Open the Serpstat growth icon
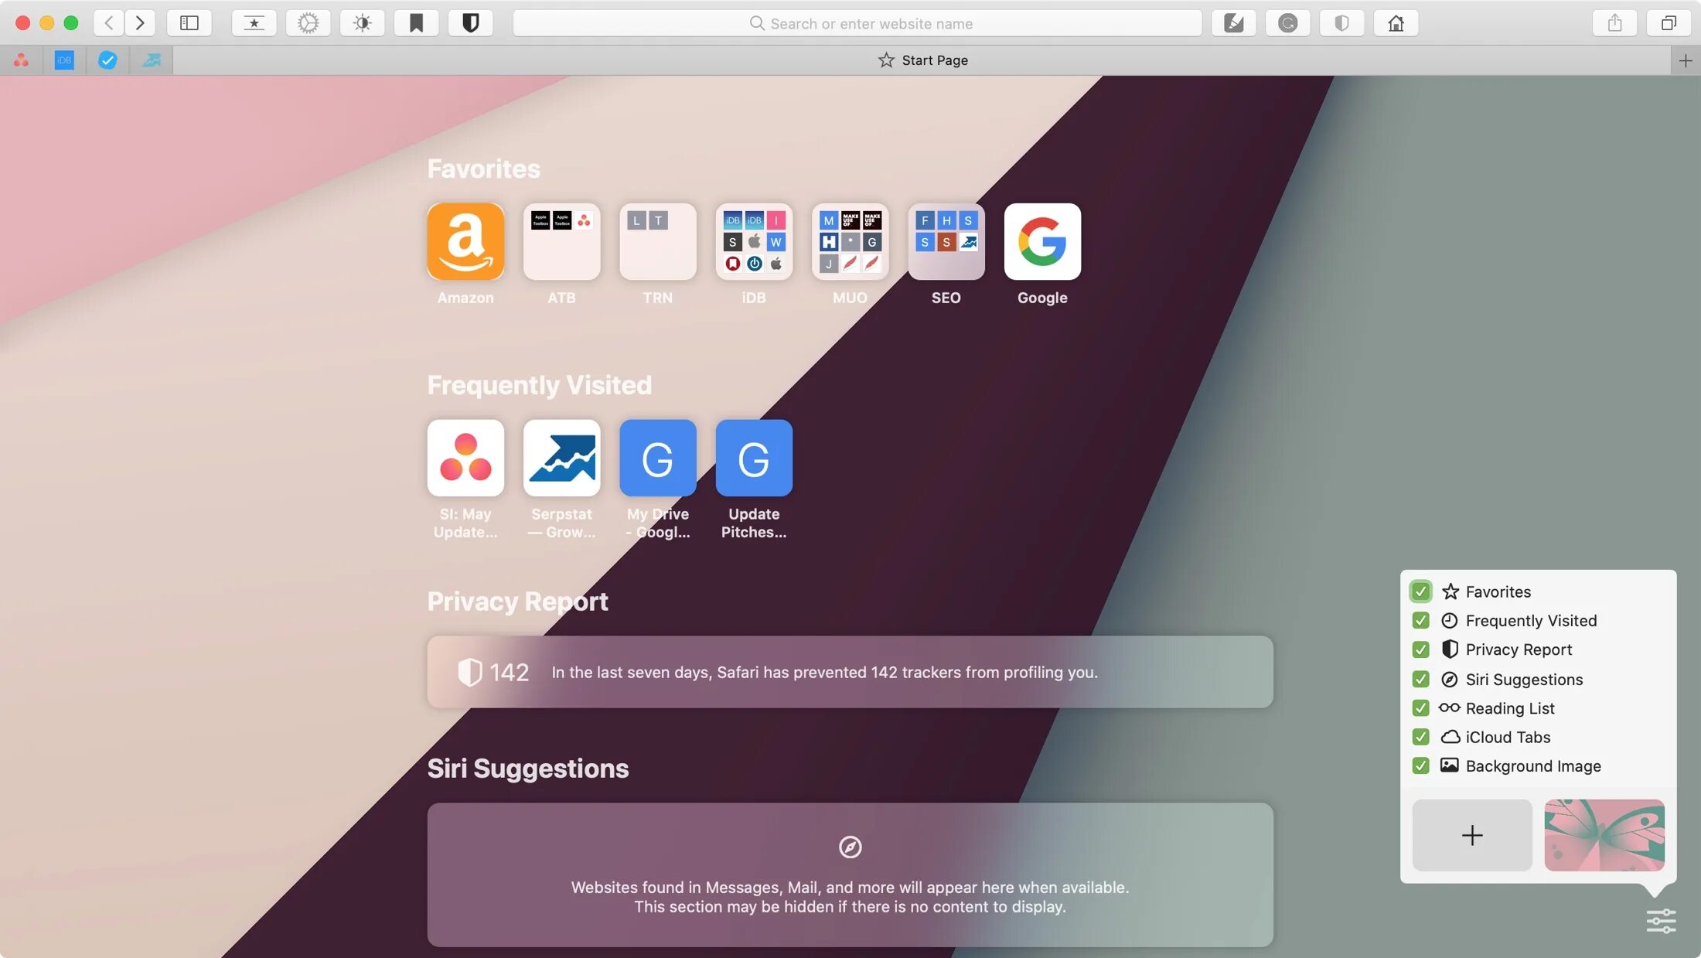Image resolution: width=1701 pixels, height=958 pixels. click(x=562, y=458)
